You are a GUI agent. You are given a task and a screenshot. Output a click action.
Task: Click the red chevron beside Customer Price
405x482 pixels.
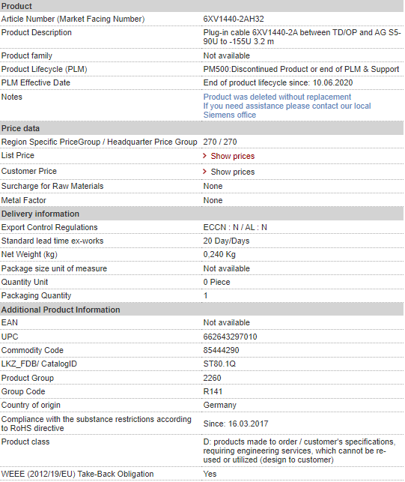click(x=205, y=172)
